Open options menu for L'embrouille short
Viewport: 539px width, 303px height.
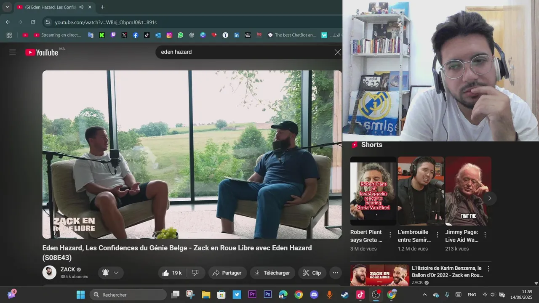[x=438, y=235]
